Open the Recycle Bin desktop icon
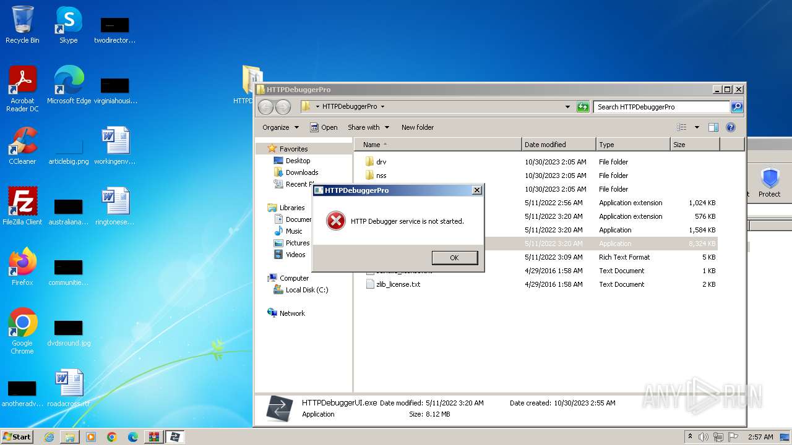 click(x=22, y=25)
